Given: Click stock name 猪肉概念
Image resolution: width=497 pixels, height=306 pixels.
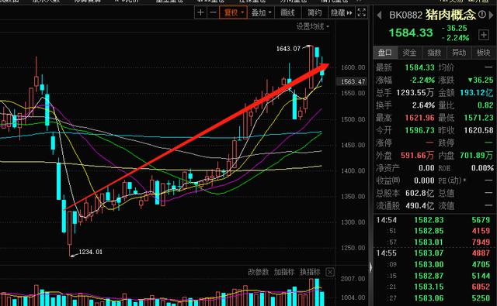Looking at the screenshot, I should point(450,15).
